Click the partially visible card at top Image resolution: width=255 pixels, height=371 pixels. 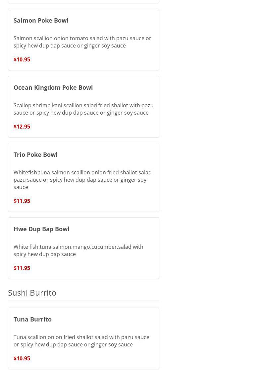(83, 1)
